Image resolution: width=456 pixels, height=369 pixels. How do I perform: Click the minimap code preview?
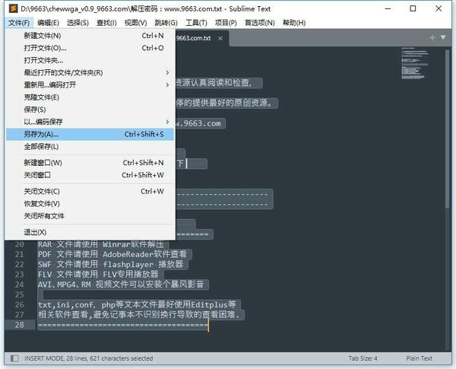[x=414, y=63]
